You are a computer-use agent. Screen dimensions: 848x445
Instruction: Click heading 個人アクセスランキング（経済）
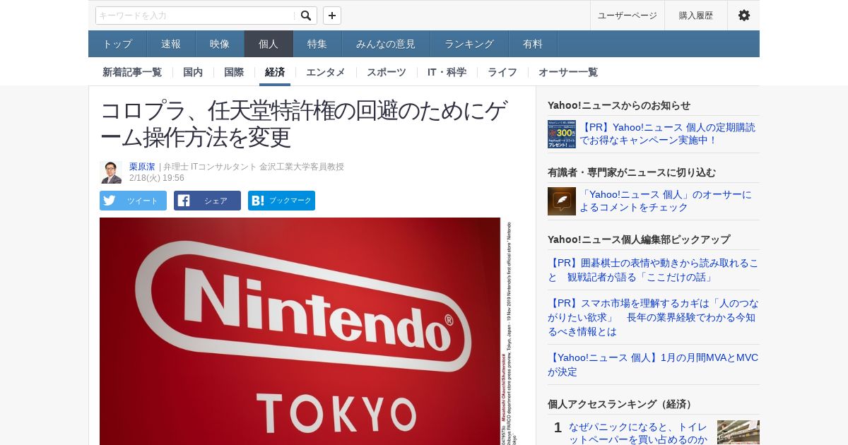click(x=622, y=404)
